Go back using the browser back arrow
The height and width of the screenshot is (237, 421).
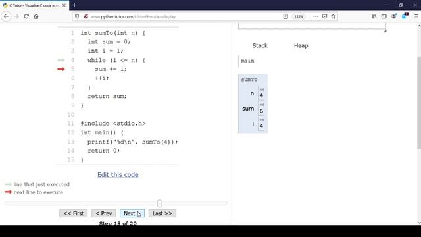pos(6,16)
